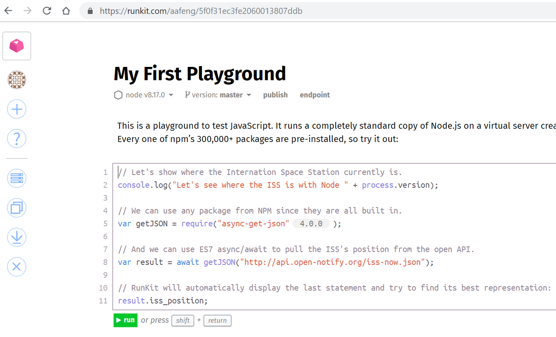Click the endpoint link
Image resolution: width=556 pixels, height=337 pixels.
click(315, 95)
